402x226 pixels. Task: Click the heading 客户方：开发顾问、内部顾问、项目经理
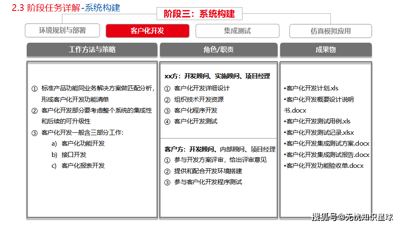coord(220,149)
